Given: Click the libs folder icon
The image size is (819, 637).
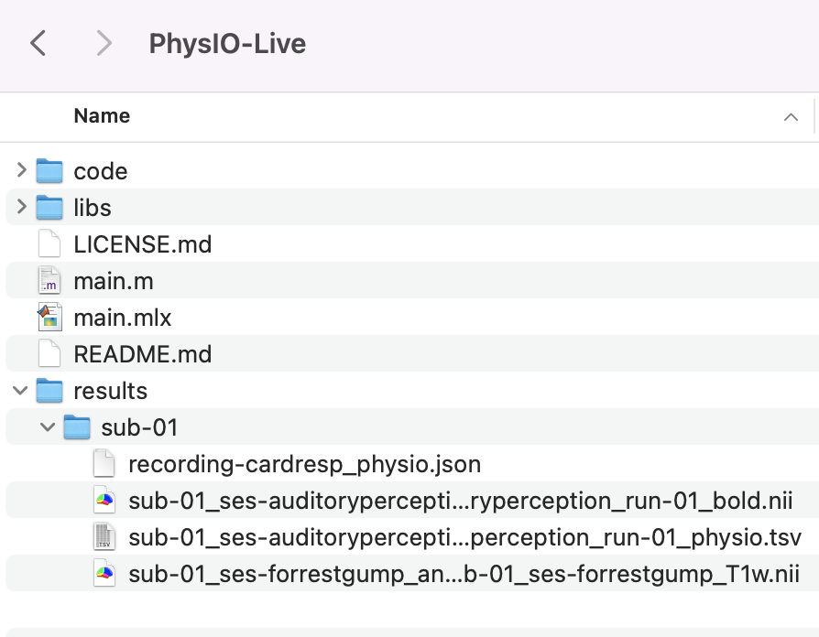Looking at the screenshot, I should 49,208.
